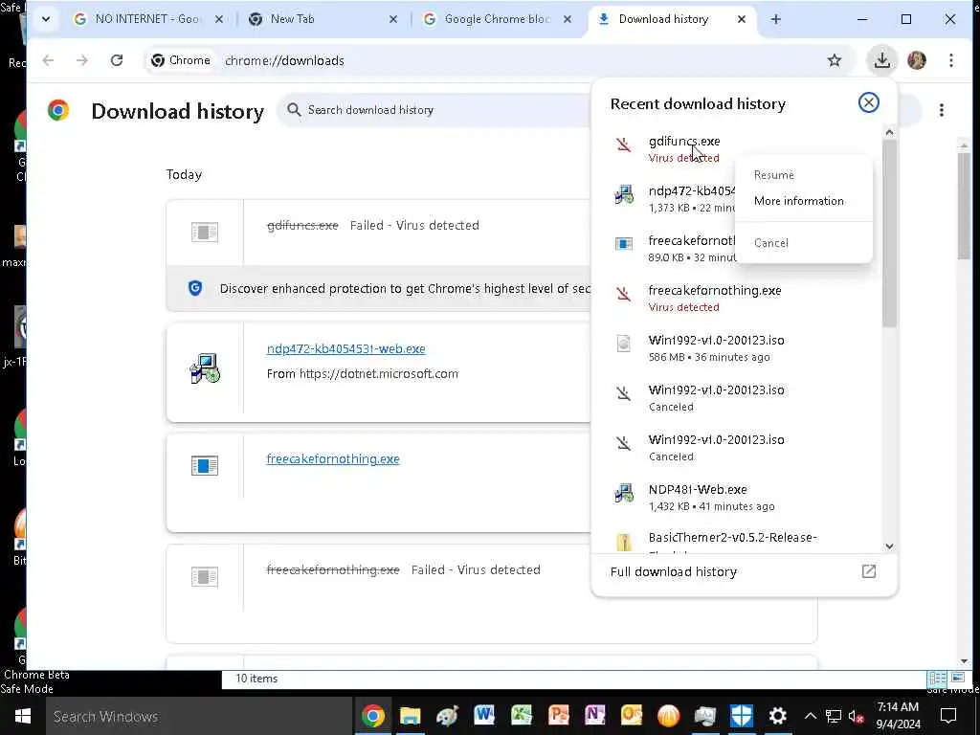Screen dimensions: 980x735
Task: Go forward with the forward arrow
Action: pyautogui.click(x=82, y=60)
